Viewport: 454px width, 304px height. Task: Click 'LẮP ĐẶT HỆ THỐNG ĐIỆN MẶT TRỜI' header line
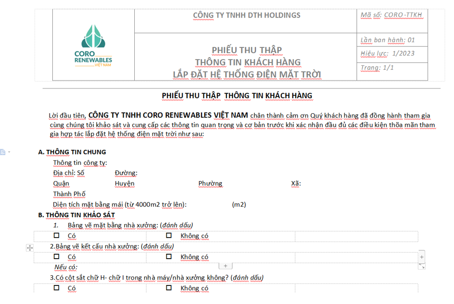pyautogui.click(x=247, y=75)
